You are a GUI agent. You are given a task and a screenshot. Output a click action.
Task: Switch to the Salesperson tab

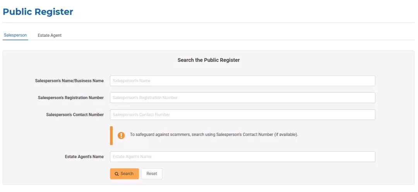coord(15,35)
